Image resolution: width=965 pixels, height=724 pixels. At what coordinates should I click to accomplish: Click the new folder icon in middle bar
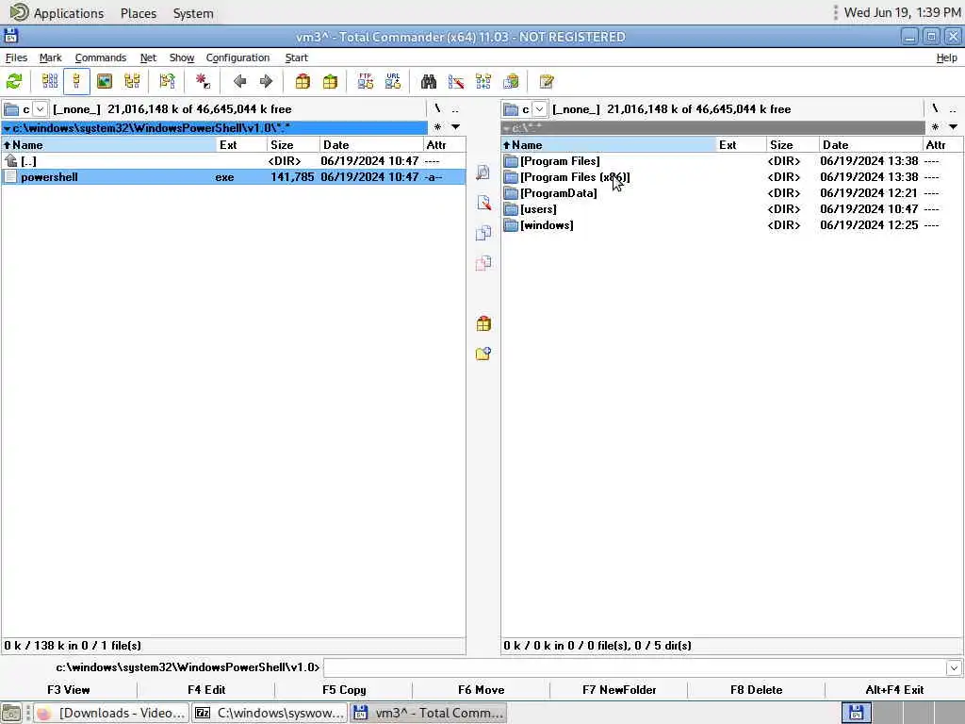483,354
